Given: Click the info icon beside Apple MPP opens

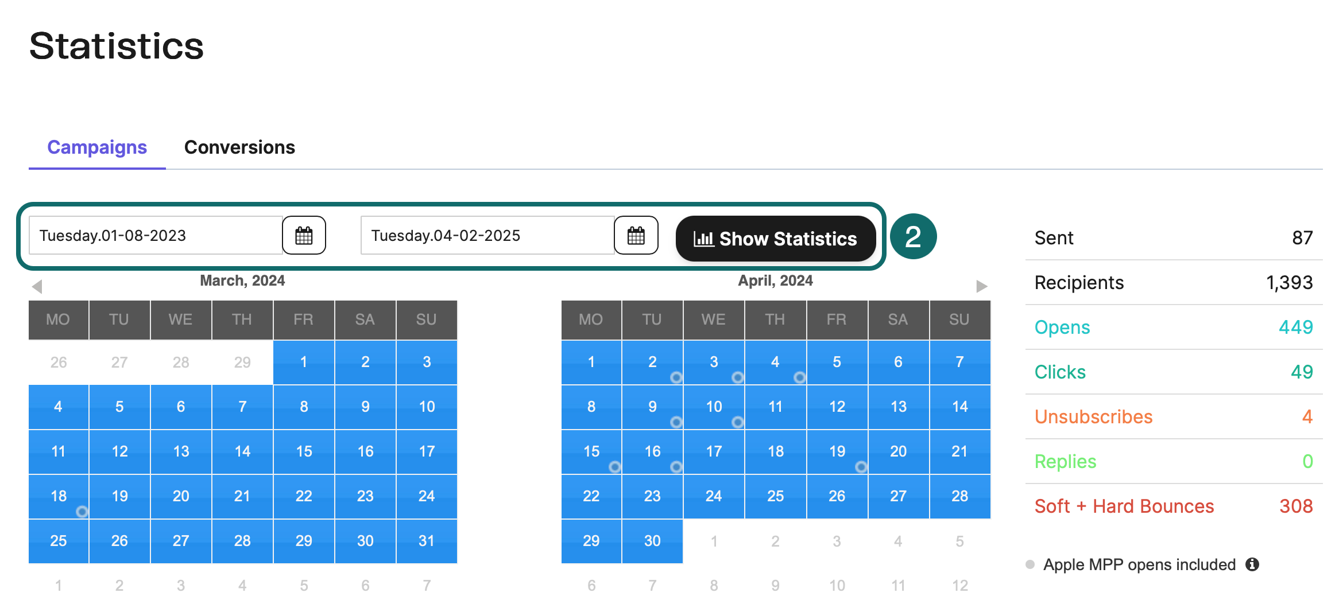Looking at the screenshot, I should pos(1252,564).
